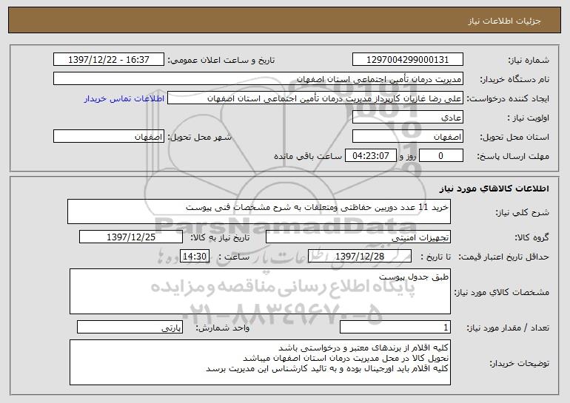This screenshot has height=403, width=570.
Task: Click the label توضیحات خریدار
Action: 519,363
